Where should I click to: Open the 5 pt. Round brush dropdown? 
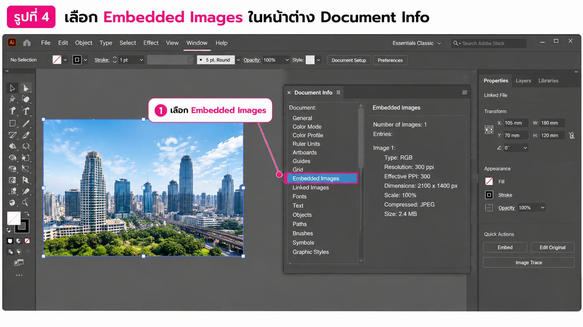tap(238, 60)
